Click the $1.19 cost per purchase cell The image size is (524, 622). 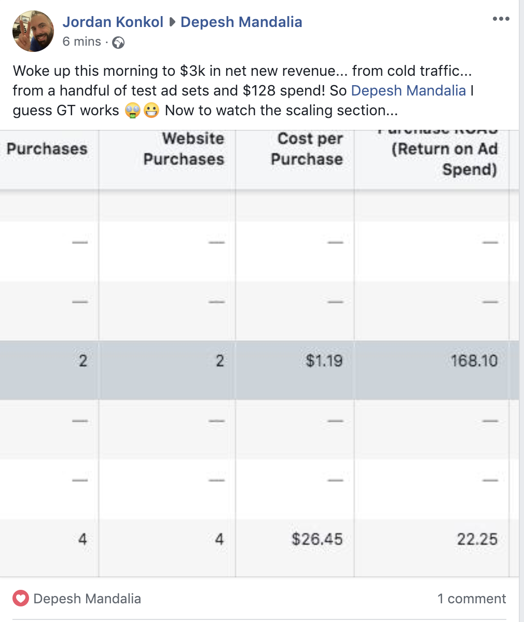[324, 361]
